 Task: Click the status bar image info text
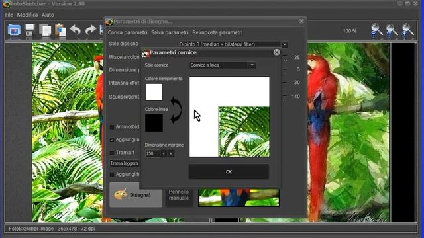tap(52, 229)
